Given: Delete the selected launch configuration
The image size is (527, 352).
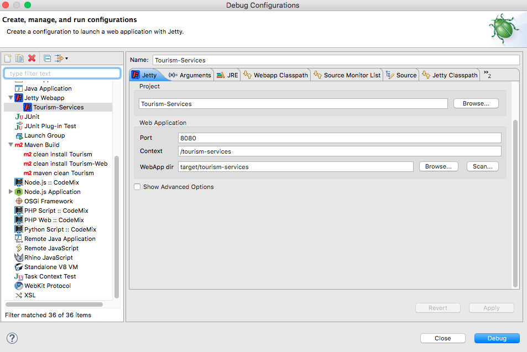Looking at the screenshot, I should click(32, 58).
